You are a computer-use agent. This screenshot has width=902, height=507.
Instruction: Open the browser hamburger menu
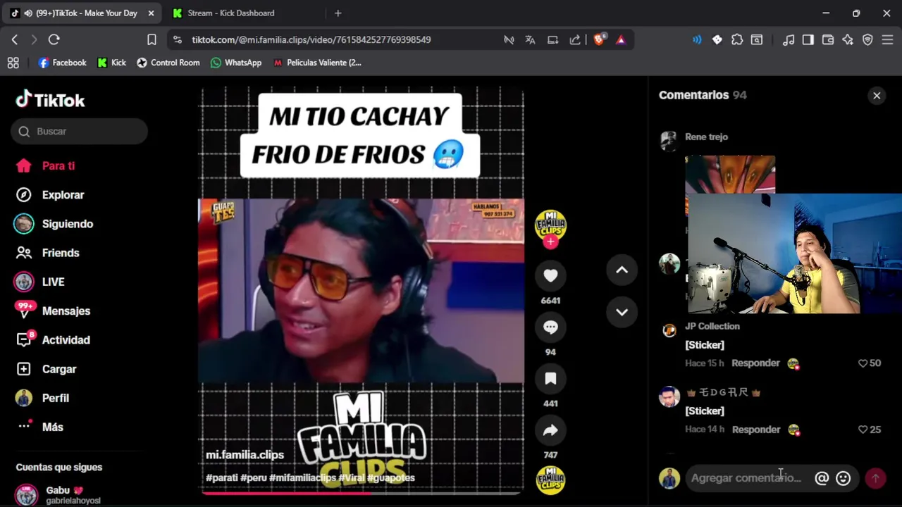tap(888, 40)
